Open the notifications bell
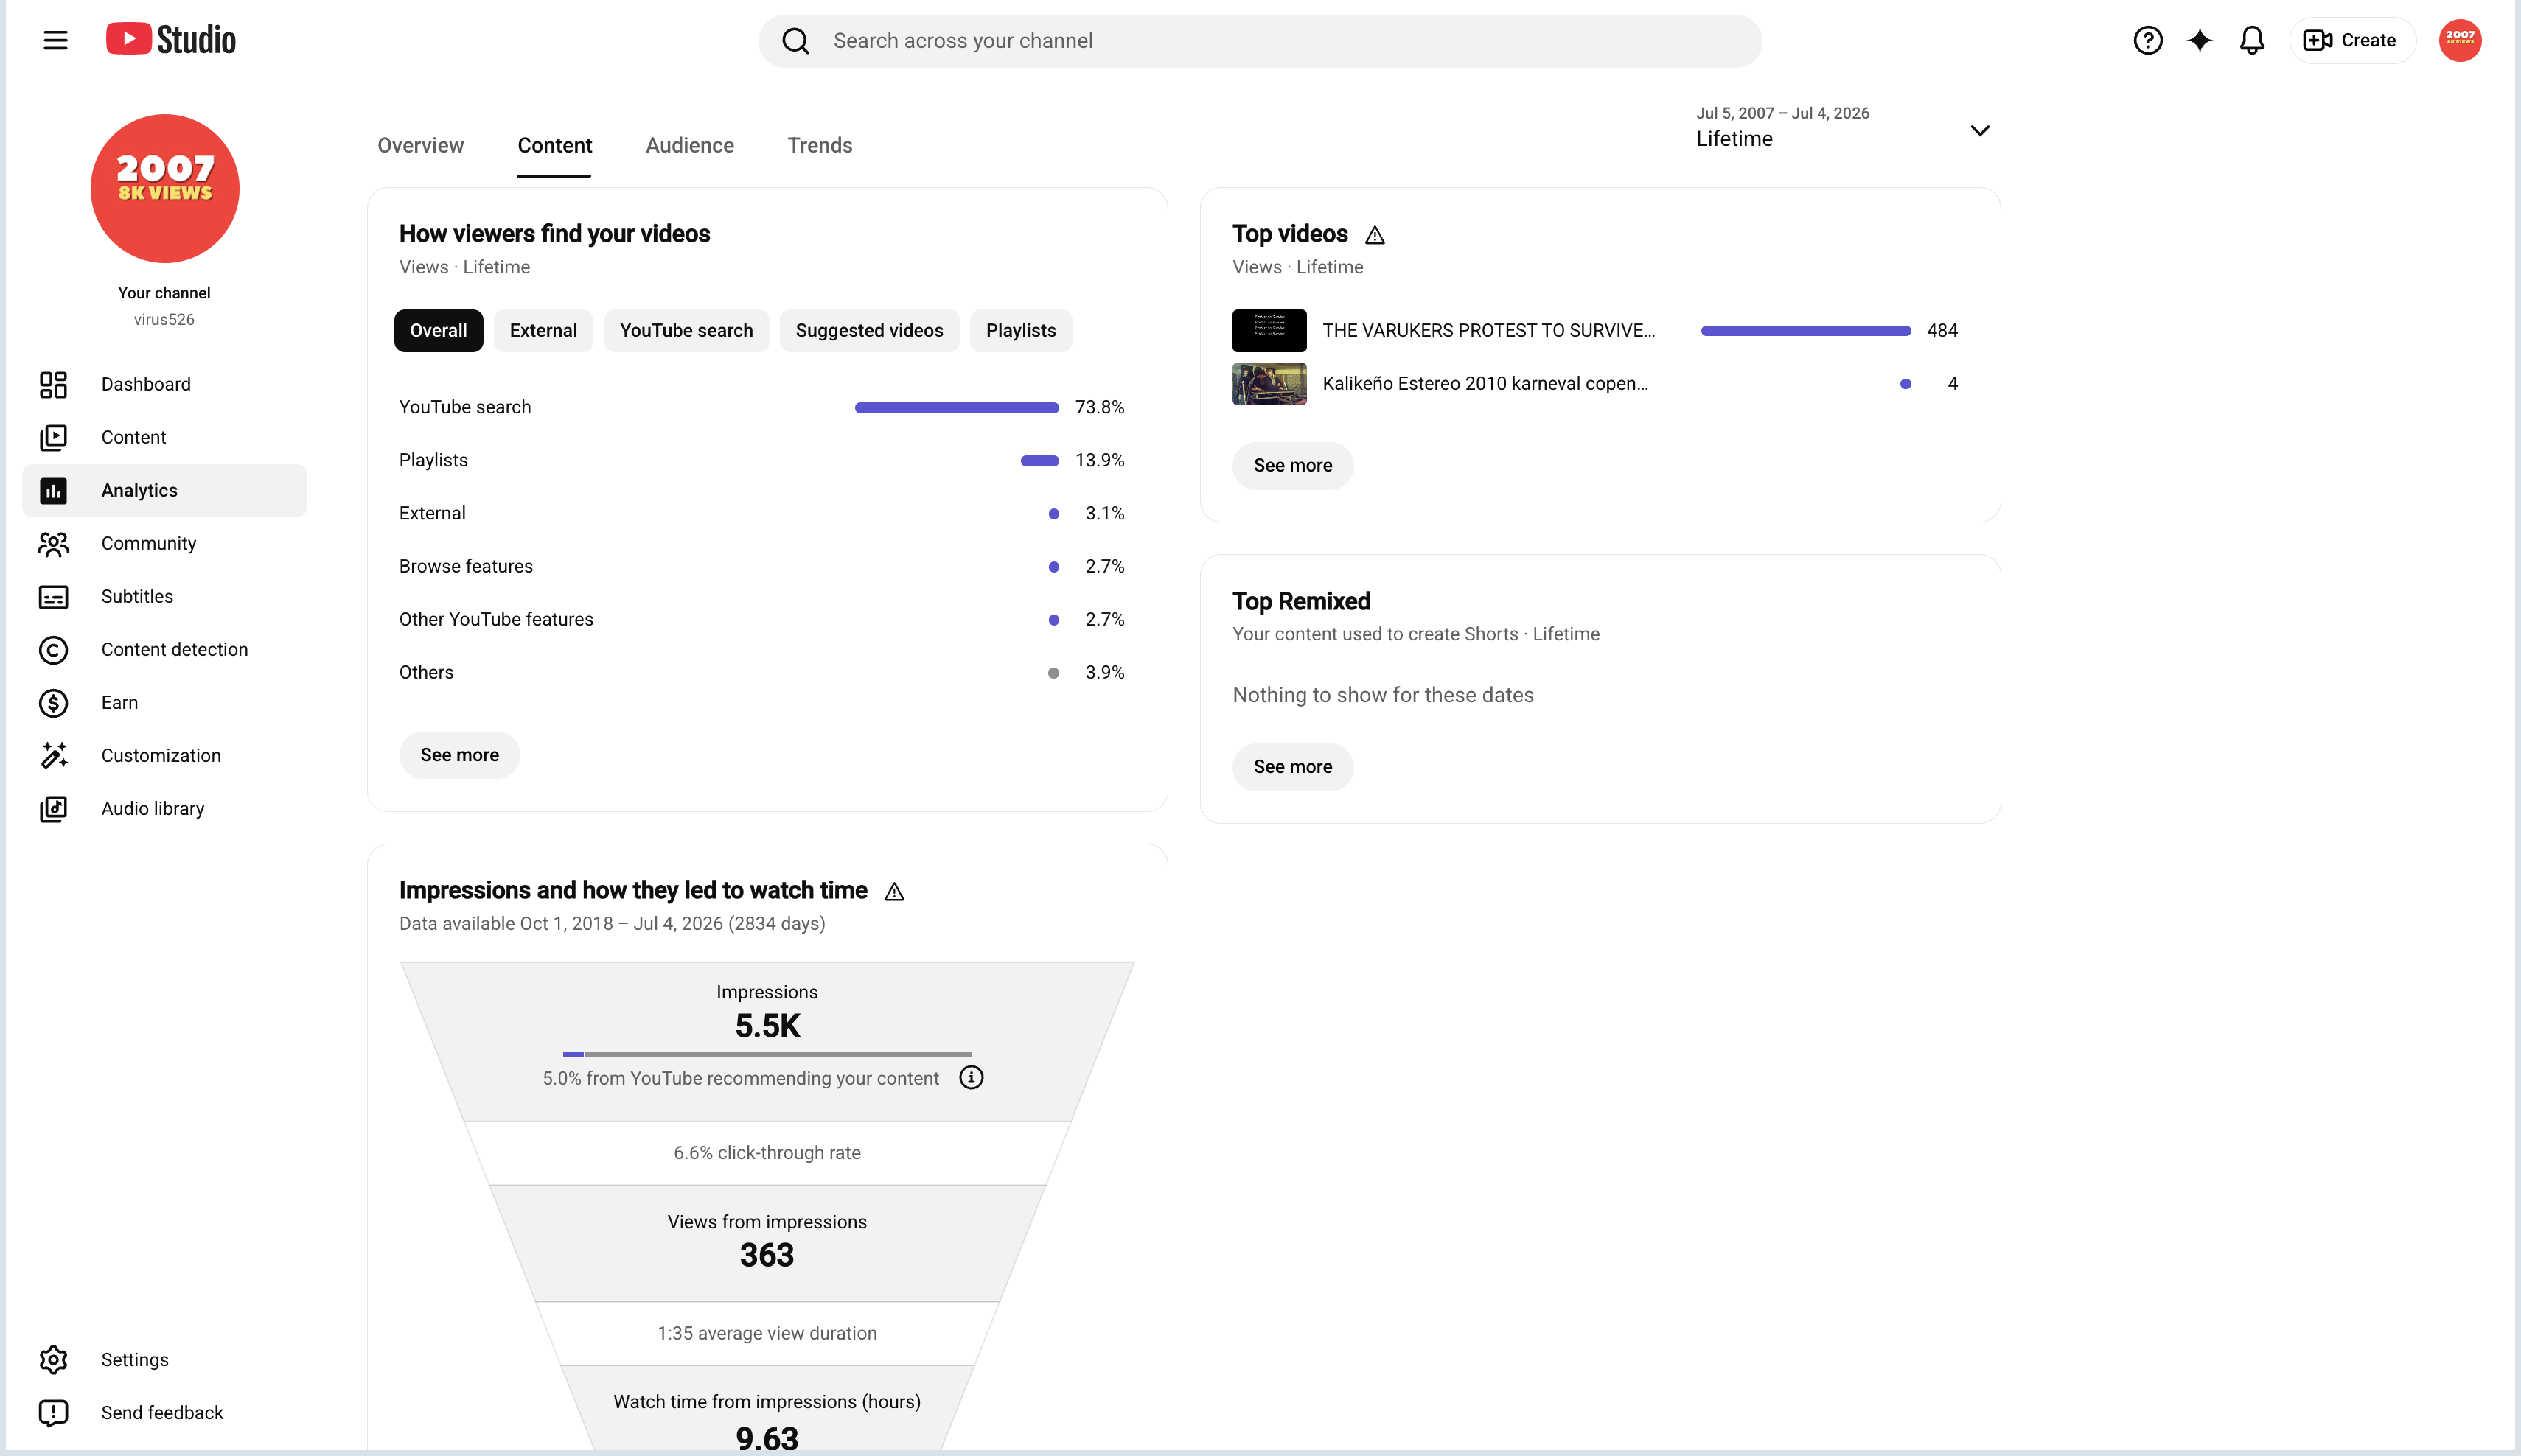Viewport: 2521px width, 1456px height. click(2251, 40)
